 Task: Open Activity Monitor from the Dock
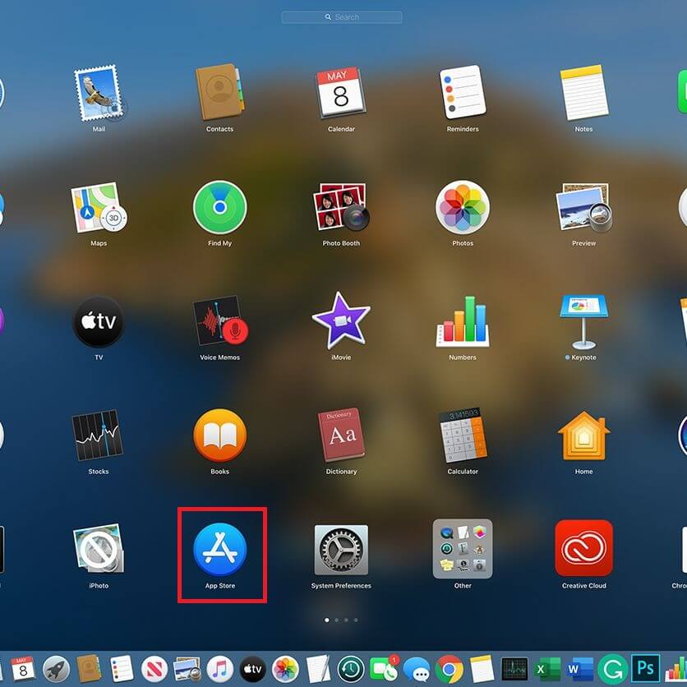pyautogui.click(x=514, y=669)
